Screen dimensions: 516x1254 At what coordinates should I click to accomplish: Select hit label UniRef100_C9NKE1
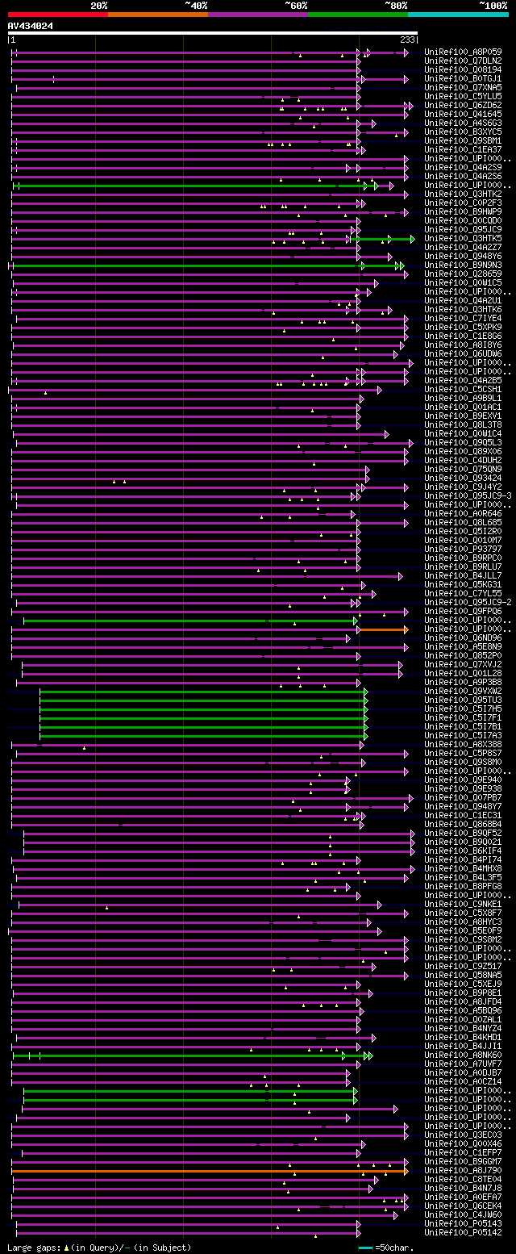[463, 904]
